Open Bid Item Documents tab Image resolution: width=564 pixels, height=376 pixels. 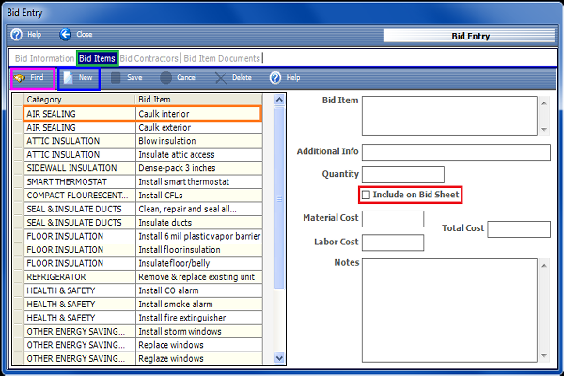click(x=222, y=58)
